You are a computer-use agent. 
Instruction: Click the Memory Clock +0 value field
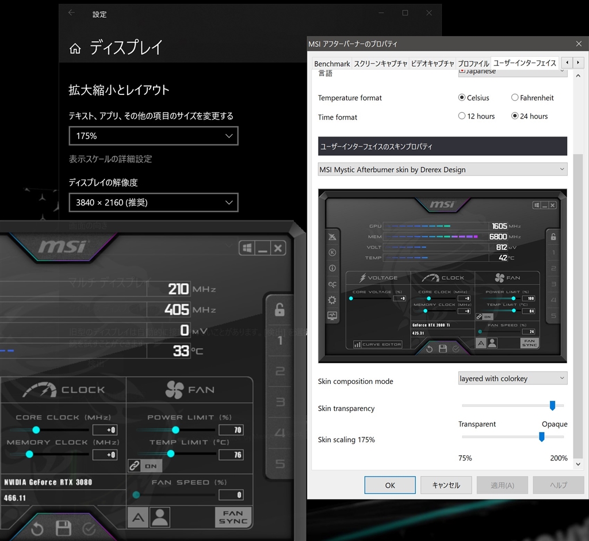coord(105,455)
